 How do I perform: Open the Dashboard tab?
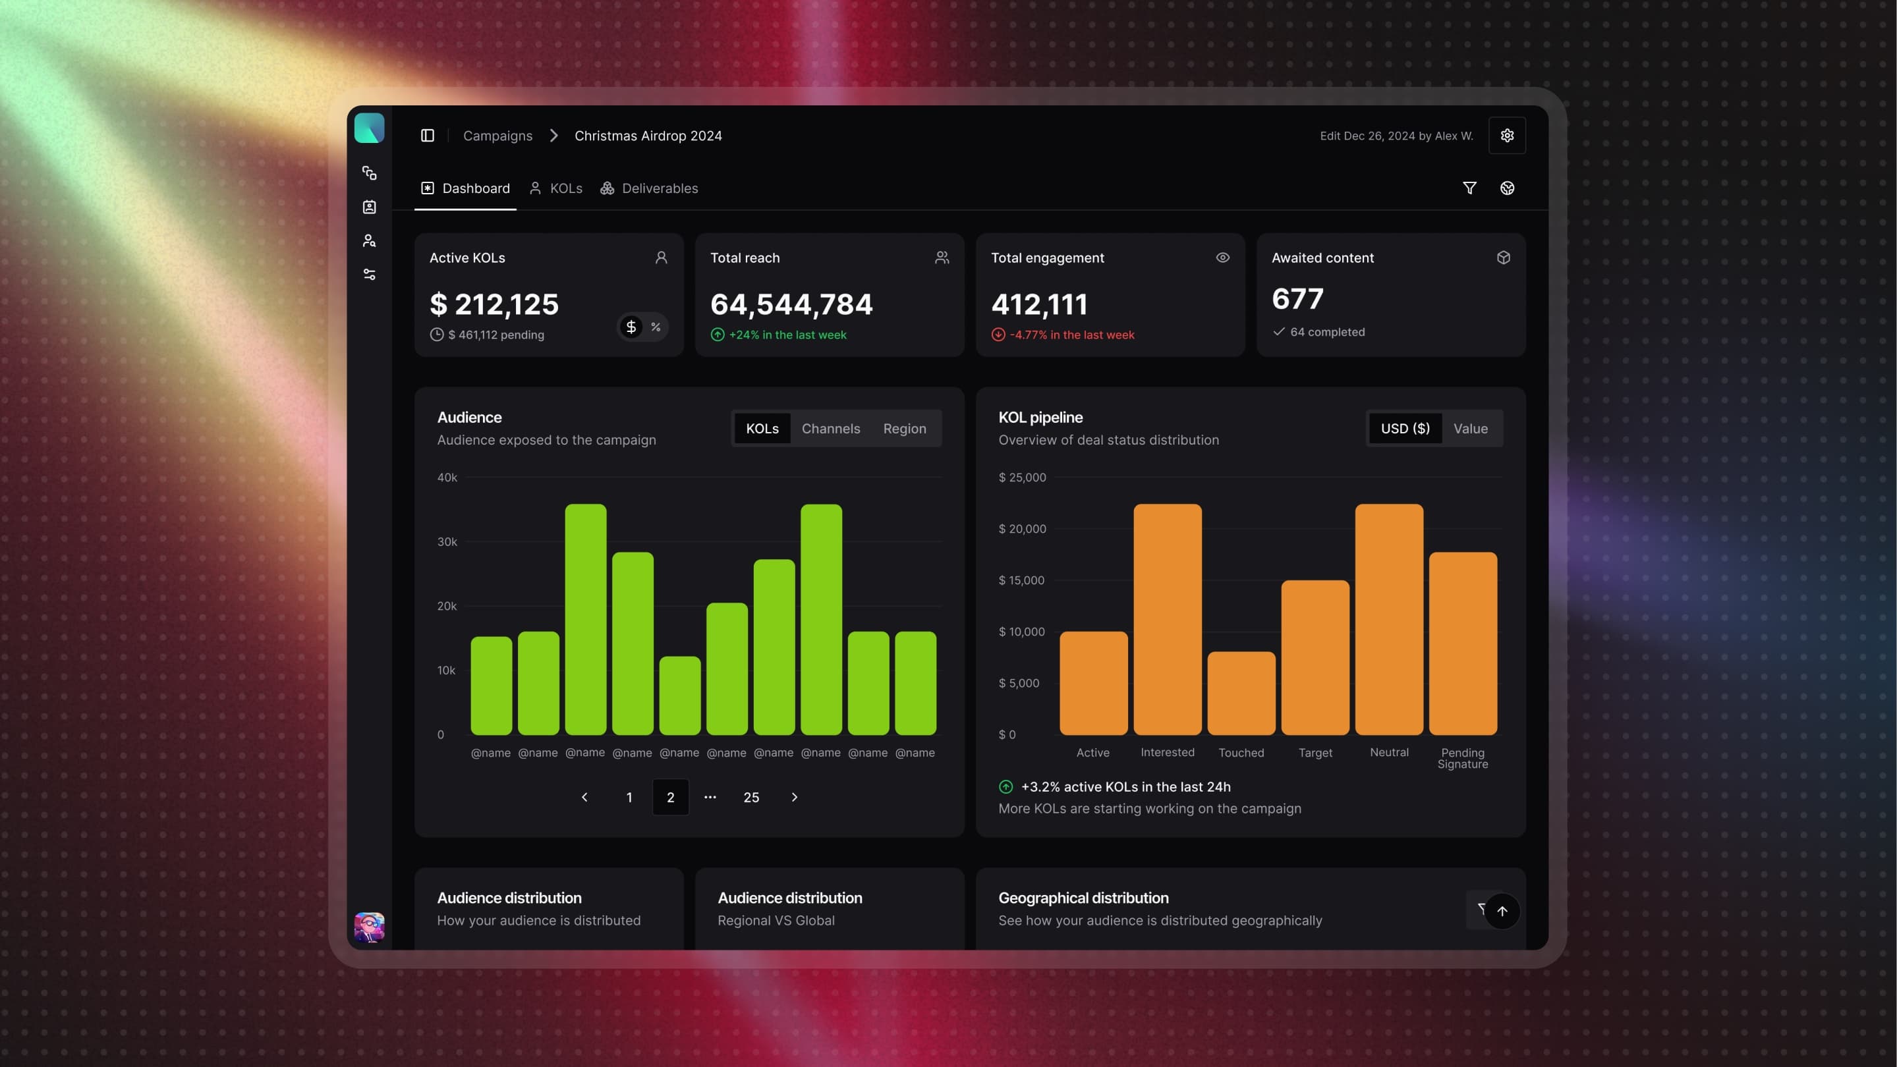pos(465,188)
